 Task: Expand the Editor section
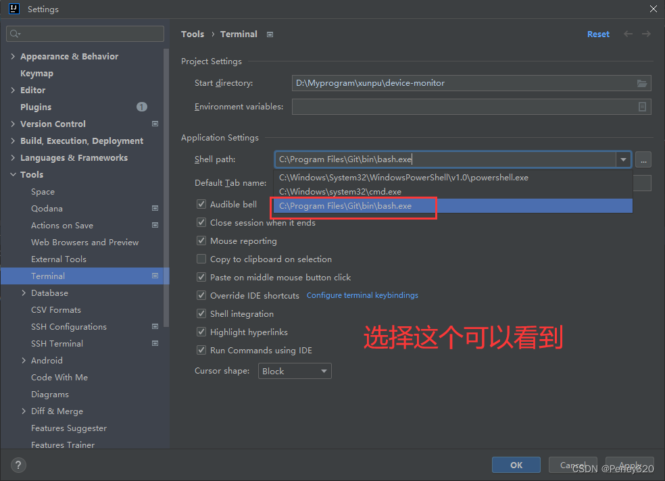[x=13, y=90]
